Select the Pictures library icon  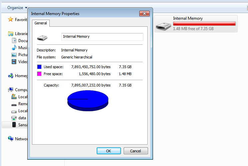pos(14,55)
